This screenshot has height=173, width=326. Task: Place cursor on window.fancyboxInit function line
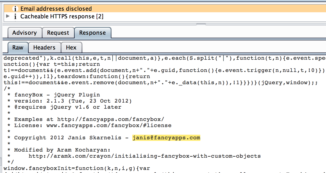(x=76, y=168)
